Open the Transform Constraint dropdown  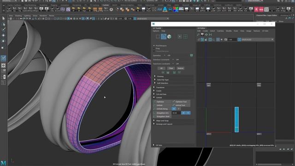pyautogui.click(x=173, y=64)
